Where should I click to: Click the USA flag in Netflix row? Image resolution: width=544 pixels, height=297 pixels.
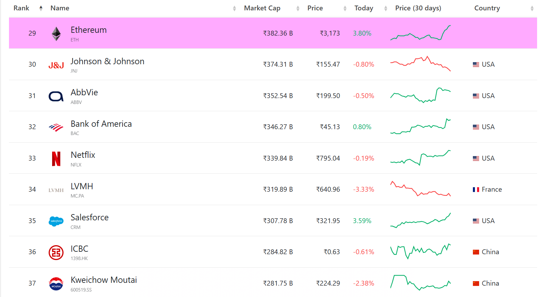476,158
